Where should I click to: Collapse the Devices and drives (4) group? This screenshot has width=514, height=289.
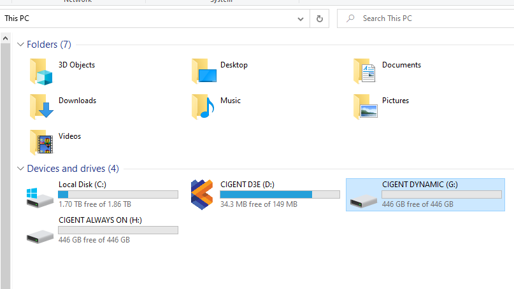[x=20, y=169]
